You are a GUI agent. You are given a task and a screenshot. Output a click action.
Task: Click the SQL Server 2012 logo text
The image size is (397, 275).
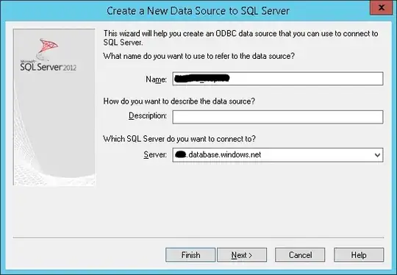pos(48,67)
